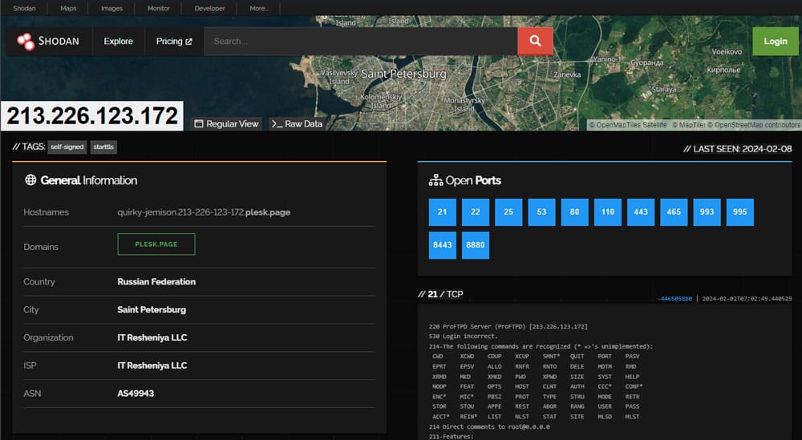
Task: Click the 220 ProFTPD Server banner line
Action: click(508, 326)
